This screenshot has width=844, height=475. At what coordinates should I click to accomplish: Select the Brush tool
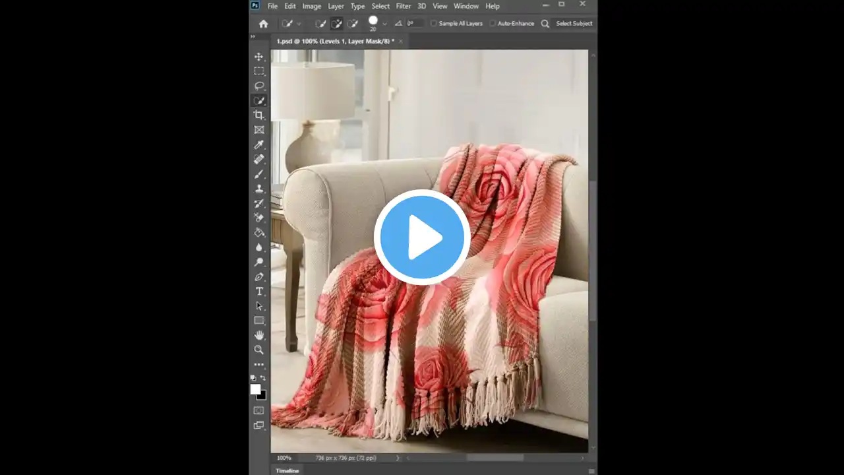click(259, 174)
